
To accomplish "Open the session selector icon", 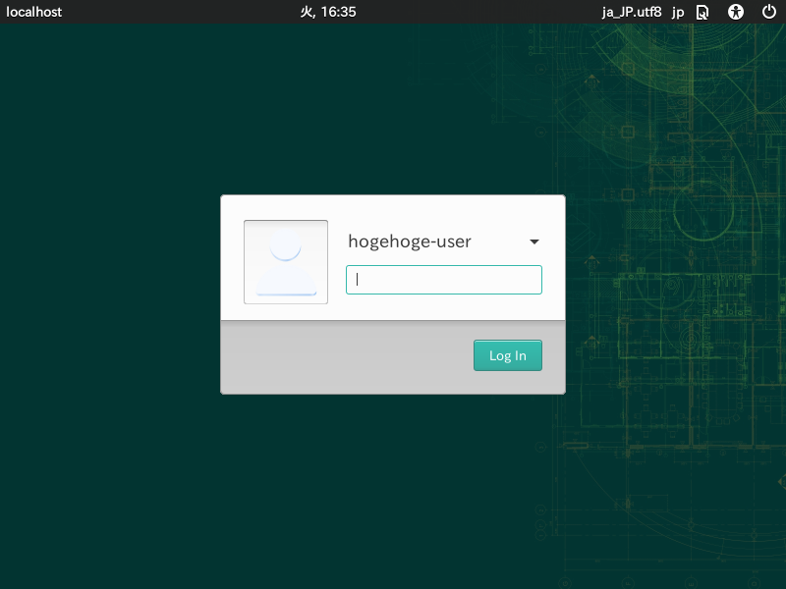I will point(702,12).
